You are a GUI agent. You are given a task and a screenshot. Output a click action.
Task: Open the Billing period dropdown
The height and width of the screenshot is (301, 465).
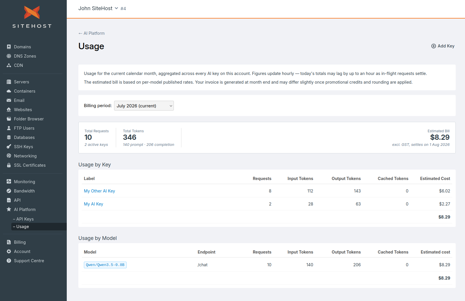(144, 106)
